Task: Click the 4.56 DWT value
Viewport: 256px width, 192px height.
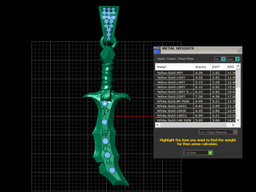Action: [215, 97]
